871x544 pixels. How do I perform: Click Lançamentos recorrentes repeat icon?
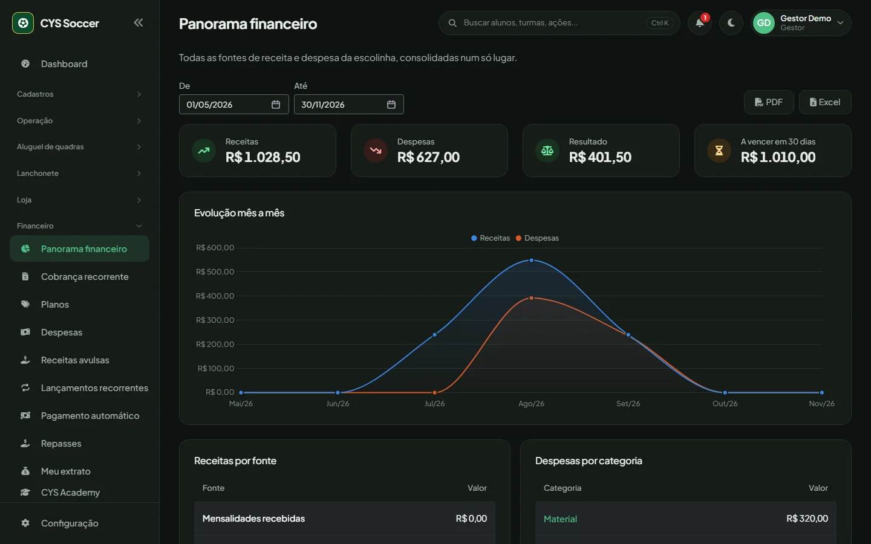pyautogui.click(x=25, y=388)
